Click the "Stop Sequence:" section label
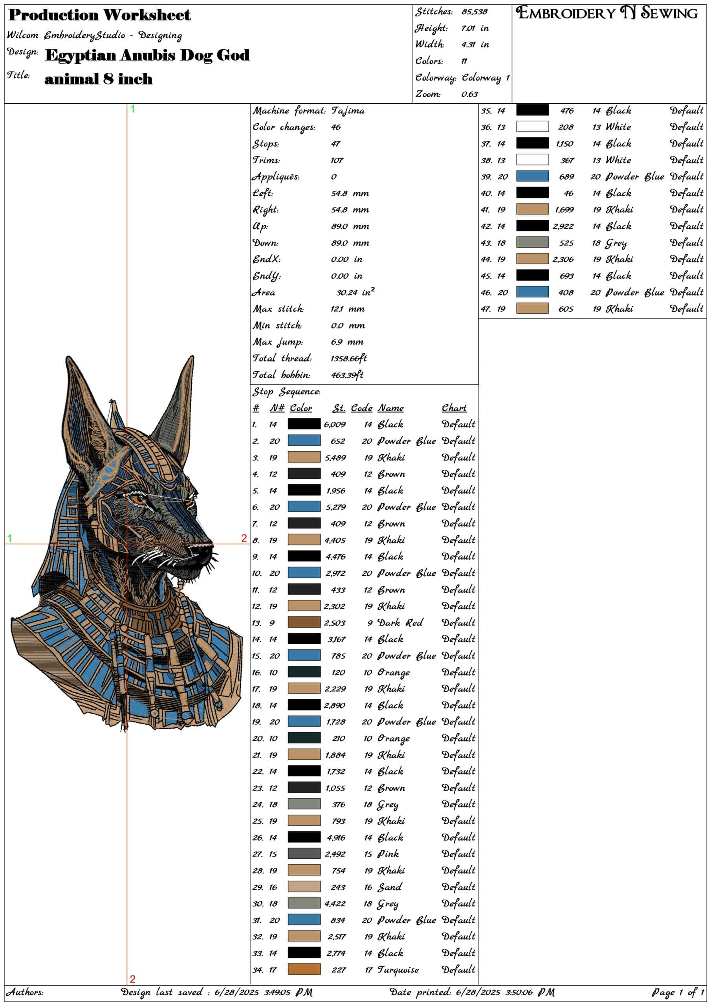Viewport: 711px width, 1006px height. pos(286,392)
